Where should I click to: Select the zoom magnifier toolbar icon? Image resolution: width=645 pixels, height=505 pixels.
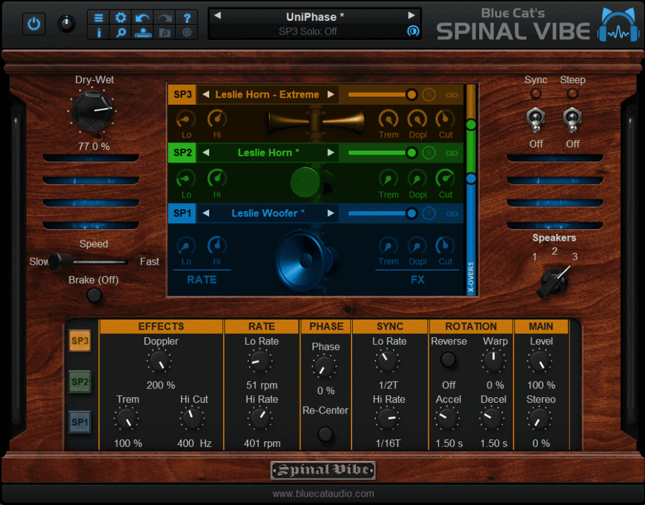[x=120, y=32]
